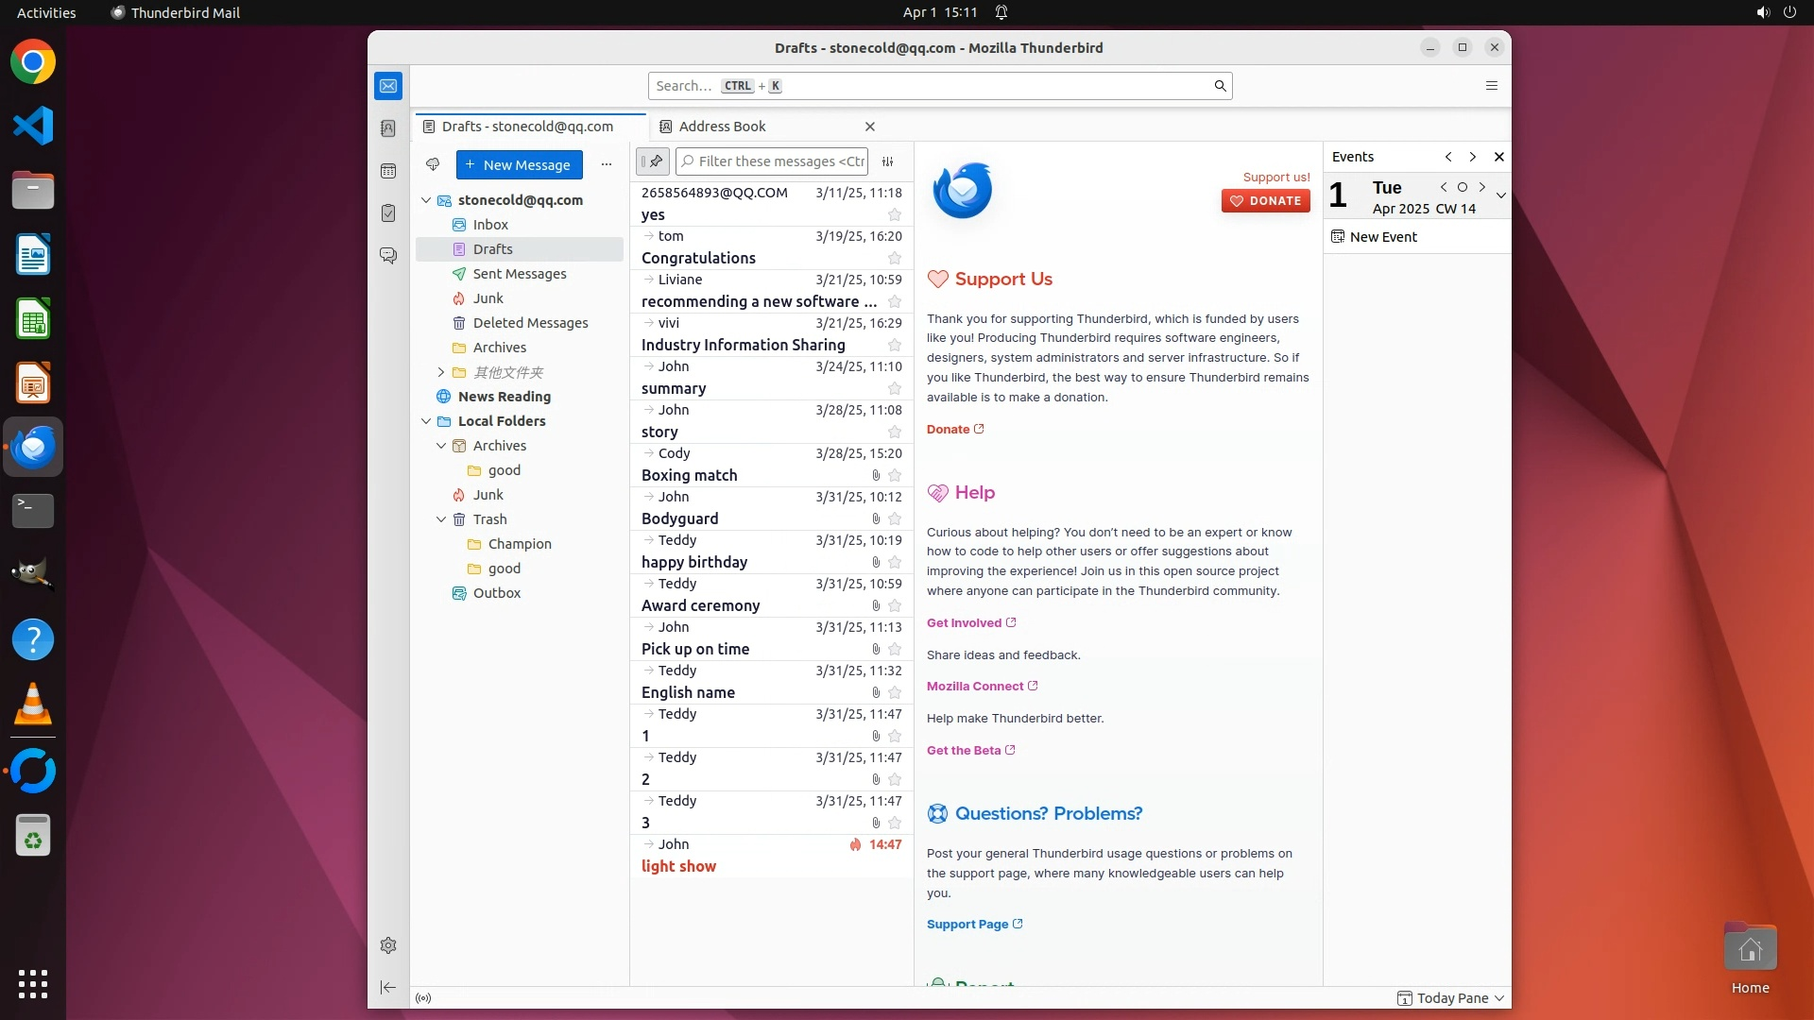Switch to the Address Book tab
The height and width of the screenshot is (1020, 1814).
pyautogui.click(x=722, y=127)
